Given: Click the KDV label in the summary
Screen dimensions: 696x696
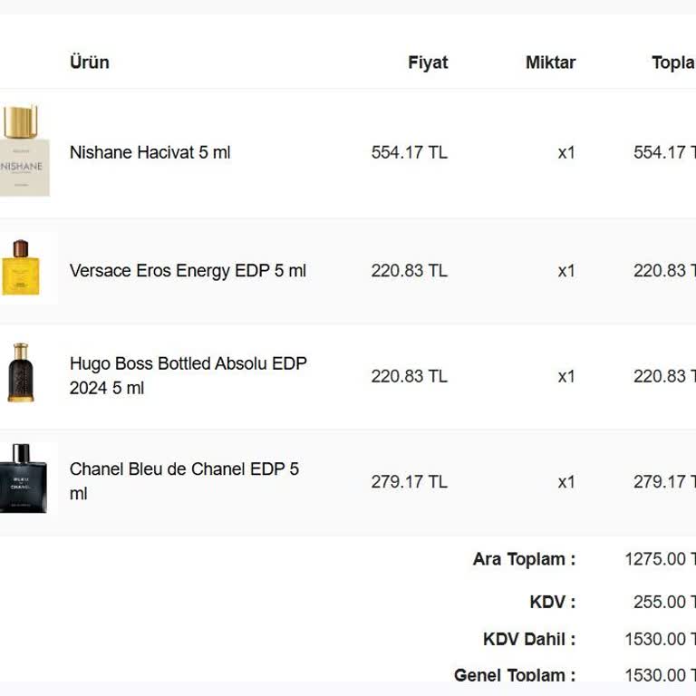Looking at the screenshot, I should coord(552,602).
